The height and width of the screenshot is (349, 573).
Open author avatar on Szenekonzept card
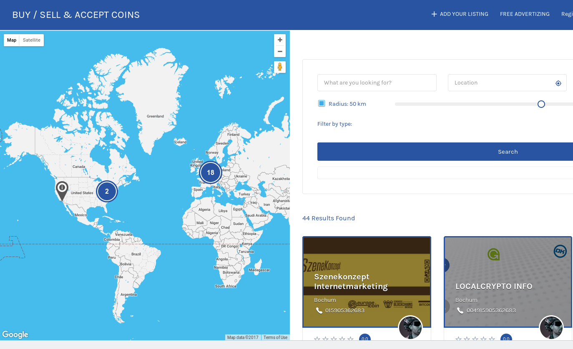411,328
